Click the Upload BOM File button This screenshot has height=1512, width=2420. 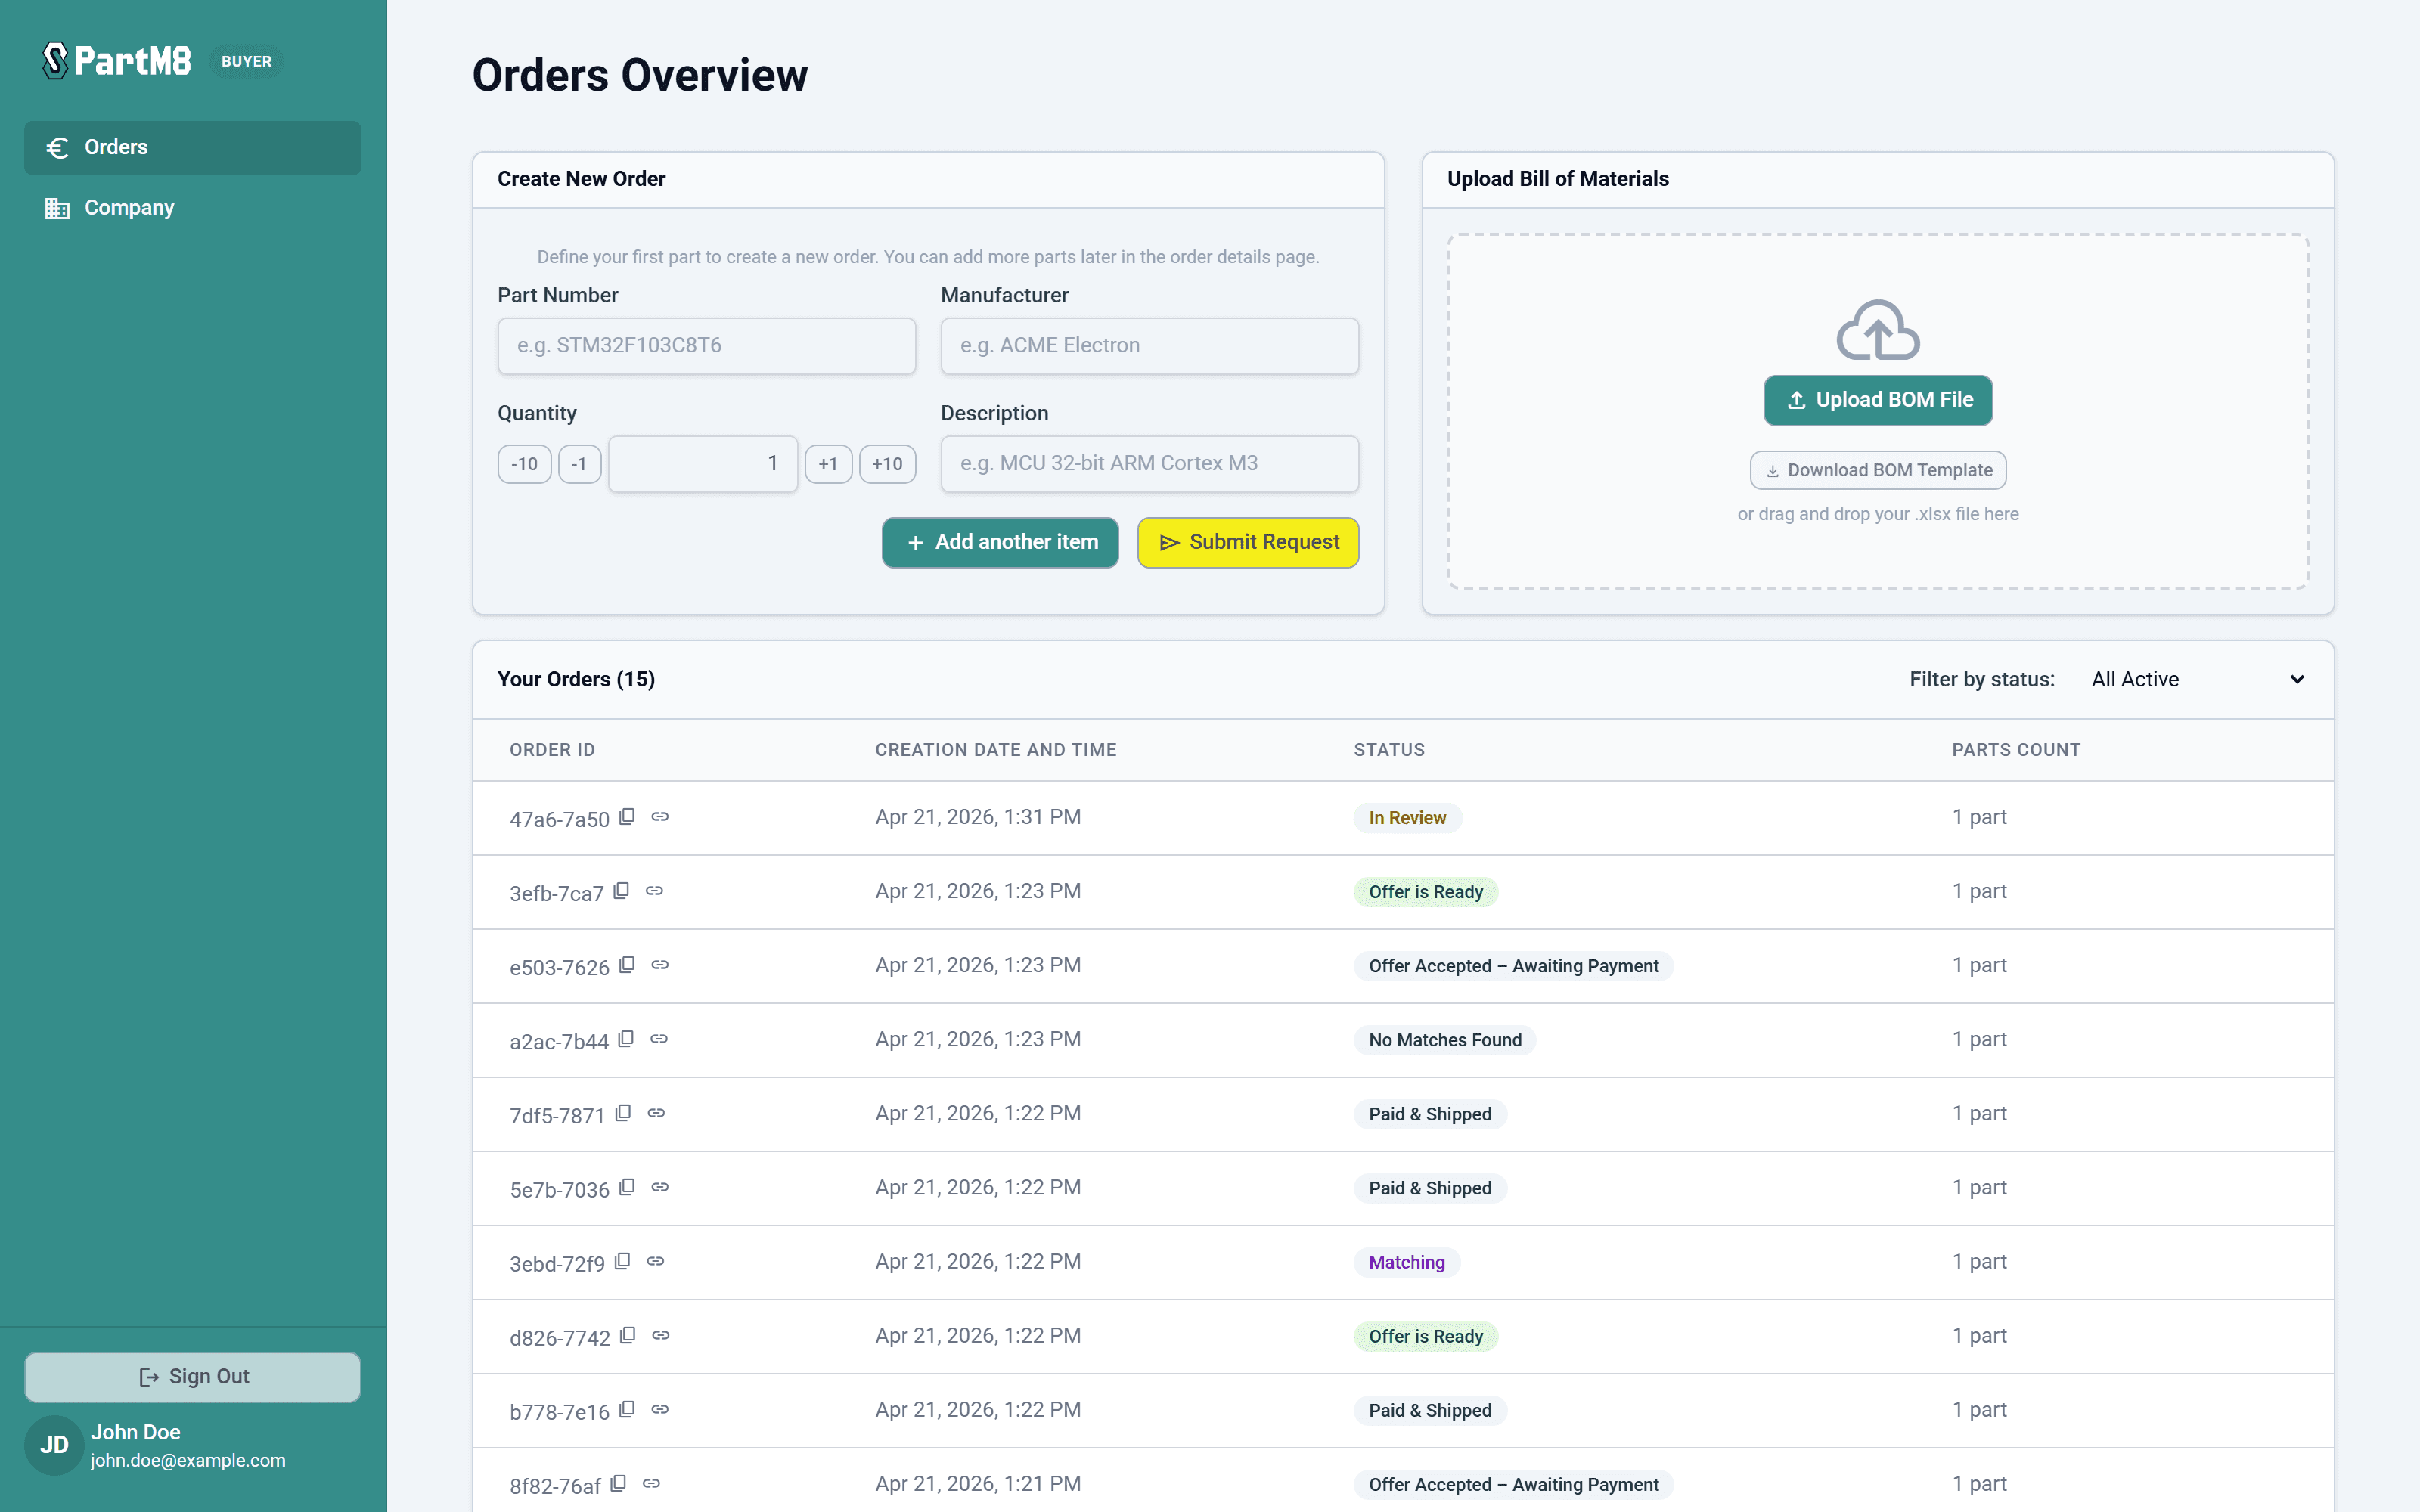point(1878,400)
